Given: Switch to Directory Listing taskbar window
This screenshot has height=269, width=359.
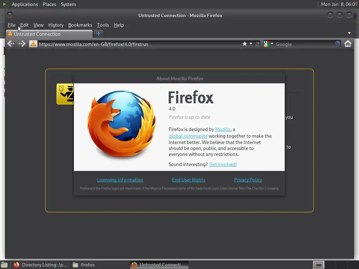Looking at the screenshot, I should [41, 265].
